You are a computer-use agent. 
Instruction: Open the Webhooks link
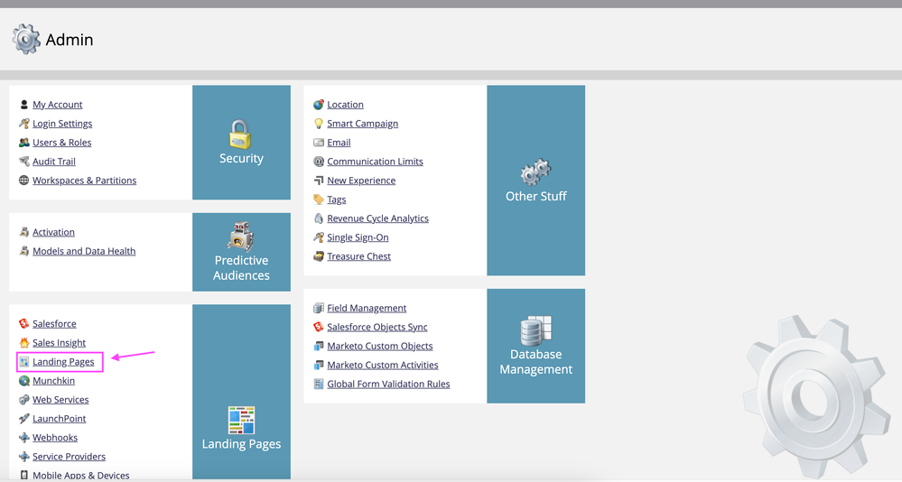click(55, 438)
